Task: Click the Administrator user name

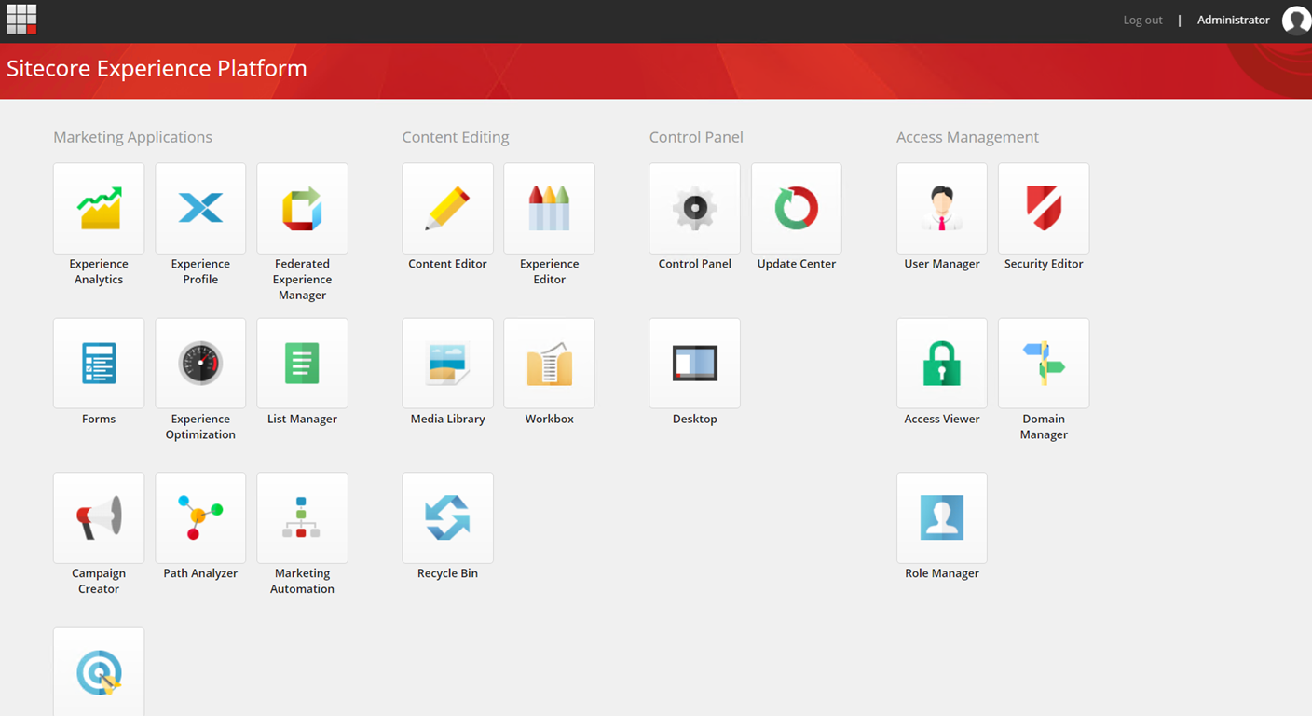Action: [1233, 20]
